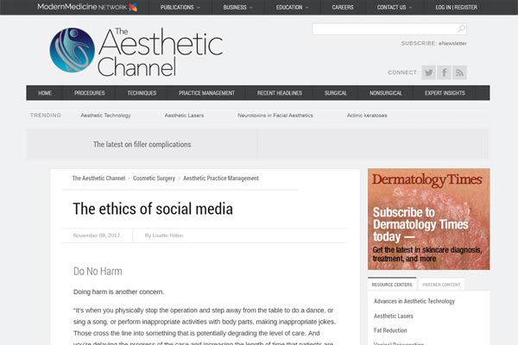
Task: Open trending topic Aesthetic Technology
Action: pyautogui.click(x=105, y=116)
